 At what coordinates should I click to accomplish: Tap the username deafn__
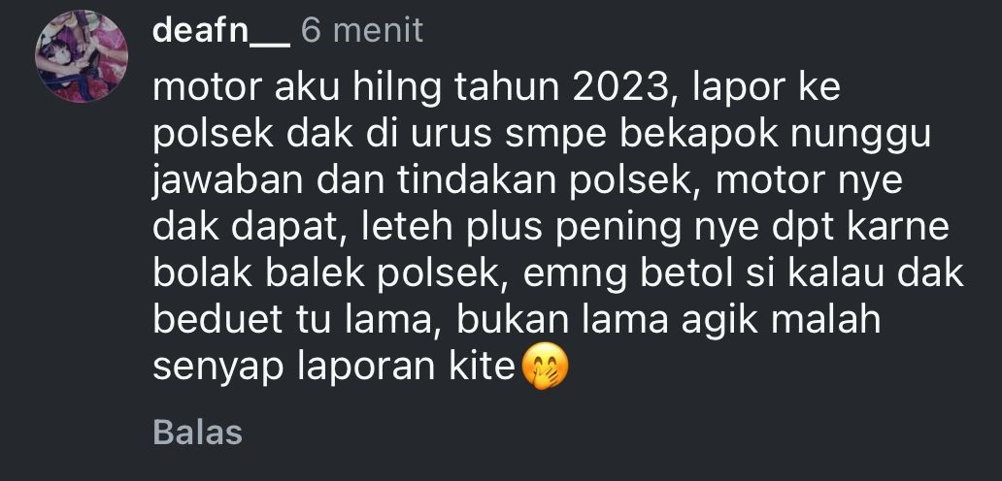tap(221, 31)
